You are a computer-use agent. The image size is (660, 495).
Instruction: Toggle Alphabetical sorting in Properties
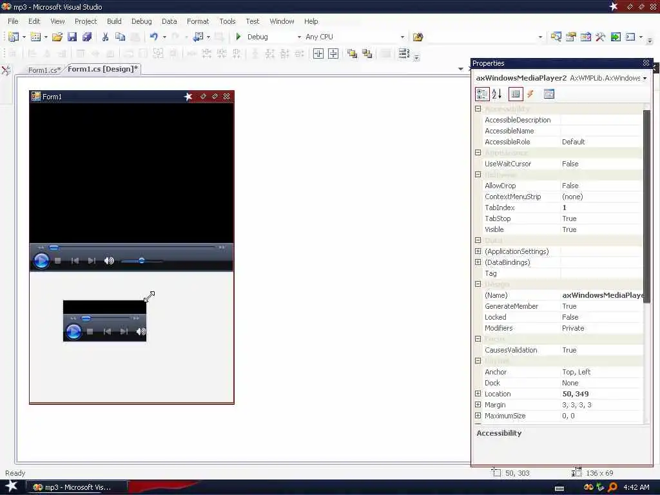coord(497,94)
